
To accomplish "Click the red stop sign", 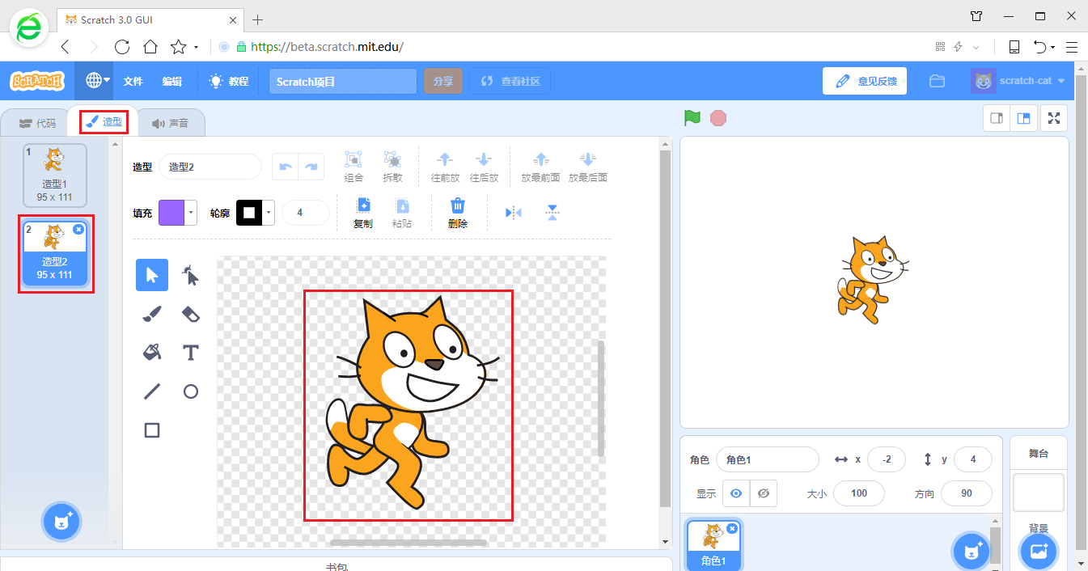I will point(718,118).
